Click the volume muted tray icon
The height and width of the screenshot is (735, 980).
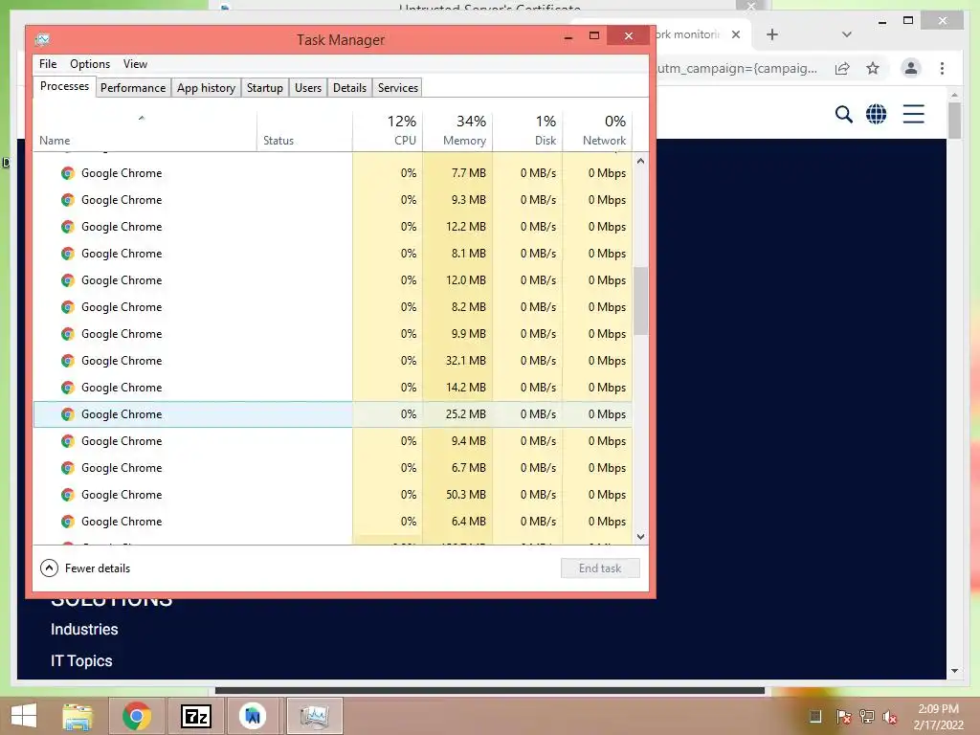[890, 717]
